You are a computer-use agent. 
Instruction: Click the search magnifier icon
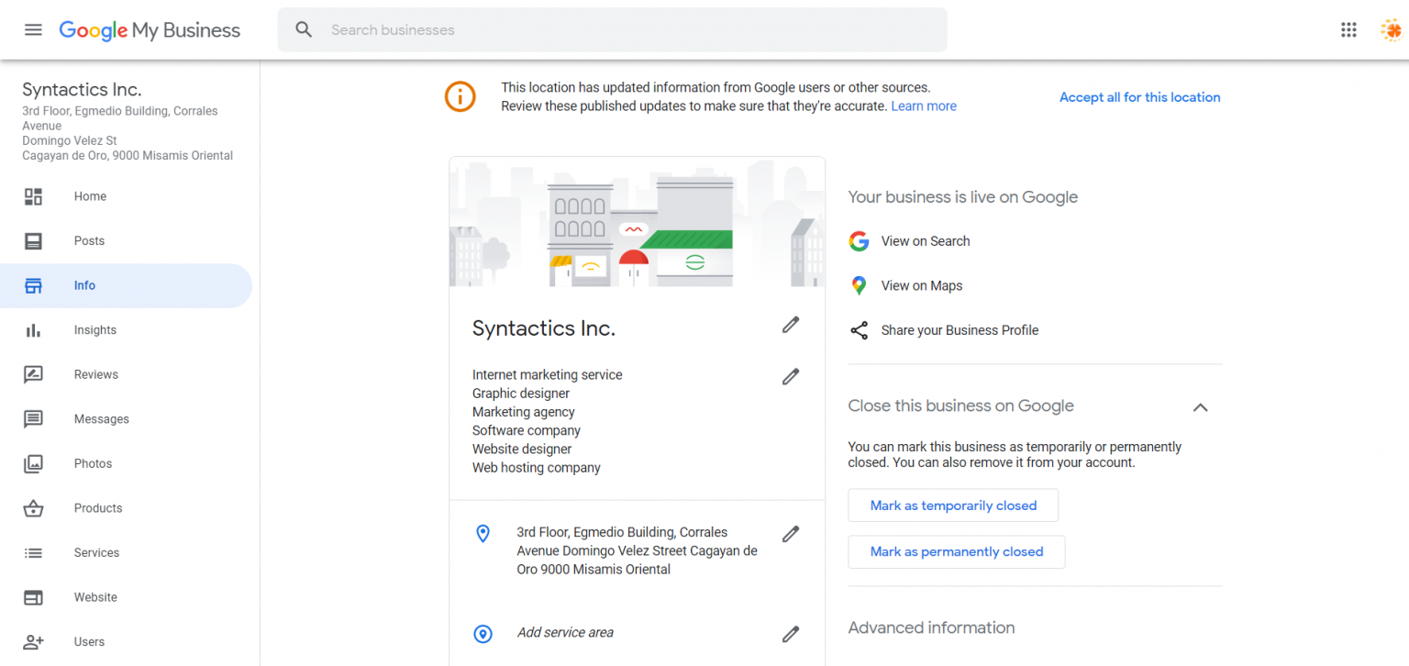coord(304,29)
